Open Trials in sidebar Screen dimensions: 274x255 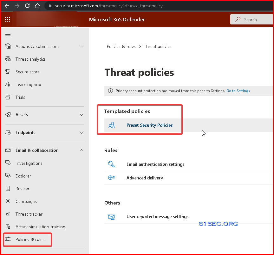20,97
